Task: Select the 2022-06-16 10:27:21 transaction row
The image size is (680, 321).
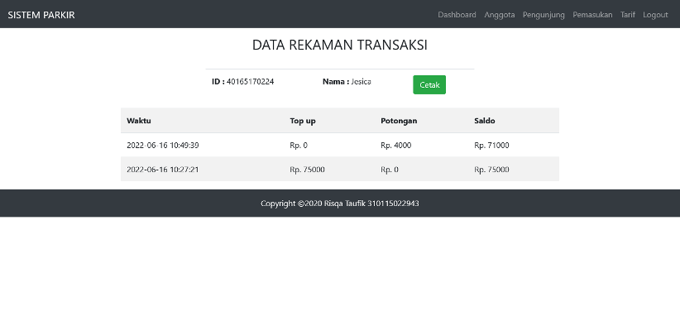Action: click(x=340, y=169)
